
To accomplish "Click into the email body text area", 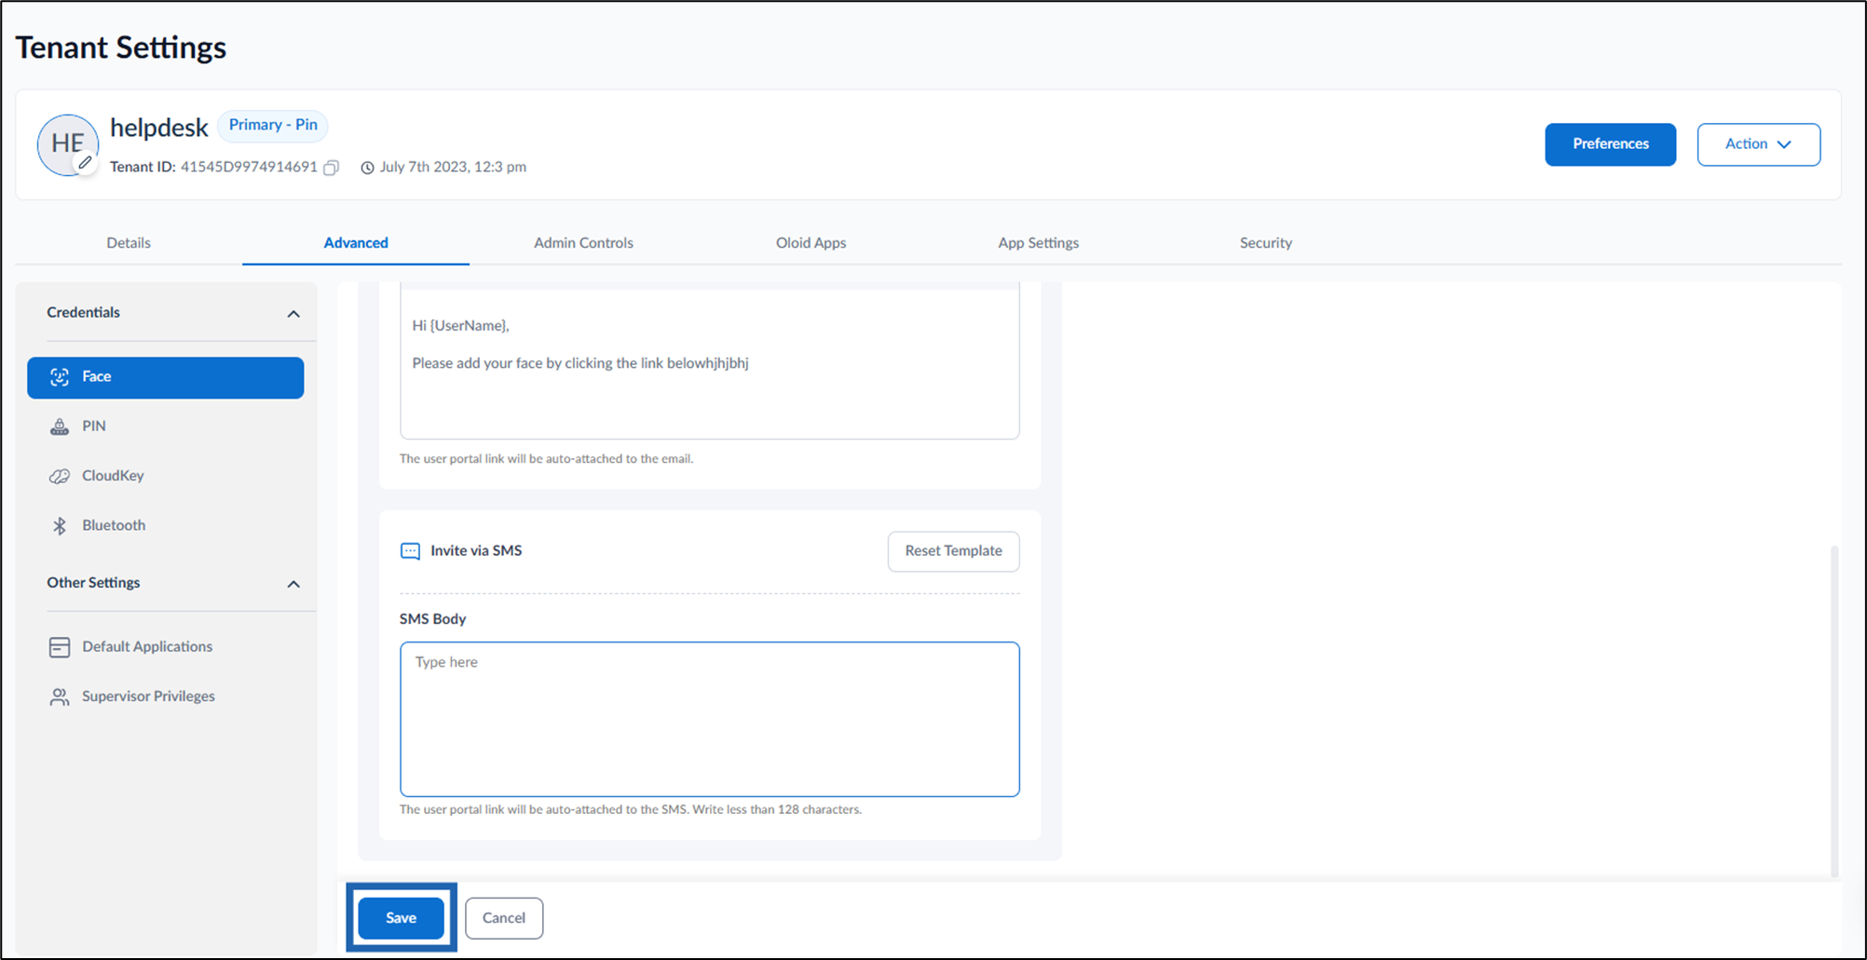I will coord(709,361).
